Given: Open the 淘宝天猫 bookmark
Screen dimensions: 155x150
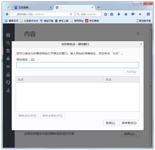Looking at the screenshot, I should 47,21.
